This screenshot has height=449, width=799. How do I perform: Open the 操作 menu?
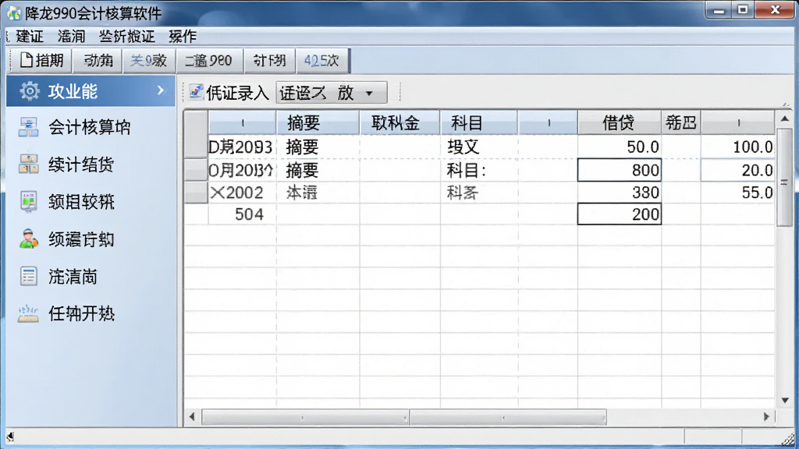[x=183, y=36]
